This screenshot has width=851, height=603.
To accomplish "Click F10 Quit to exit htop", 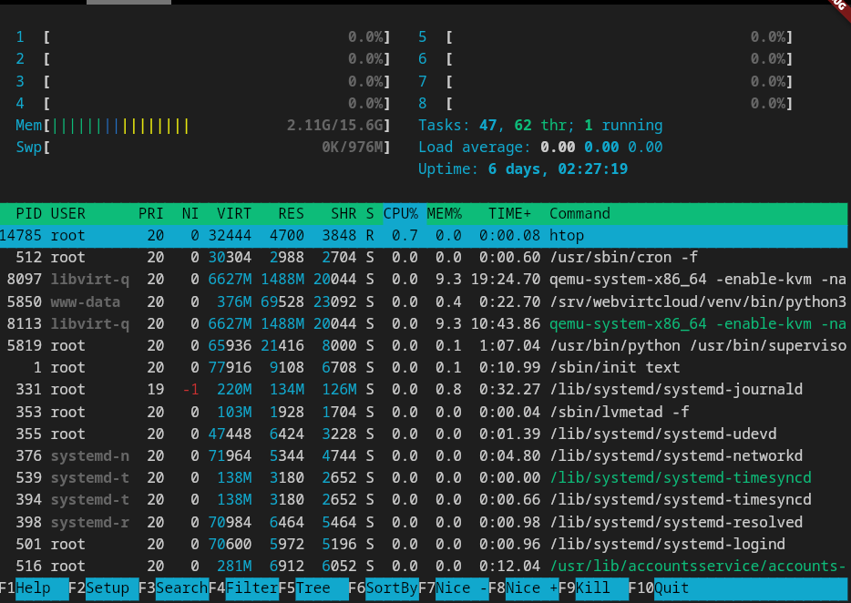I will tap(672, 588).
